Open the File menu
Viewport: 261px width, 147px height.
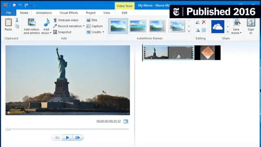pyautogui.click(x=9, y=13)
